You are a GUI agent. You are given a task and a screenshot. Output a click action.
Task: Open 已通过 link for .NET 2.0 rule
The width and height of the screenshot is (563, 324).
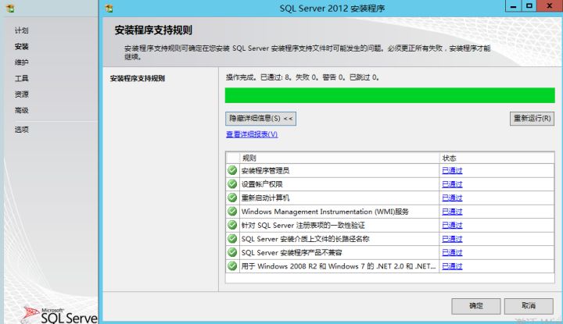click(452, 266)
